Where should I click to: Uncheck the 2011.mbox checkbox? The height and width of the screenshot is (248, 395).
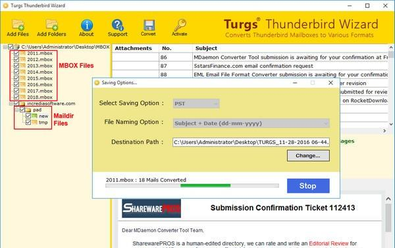(16, 53)
